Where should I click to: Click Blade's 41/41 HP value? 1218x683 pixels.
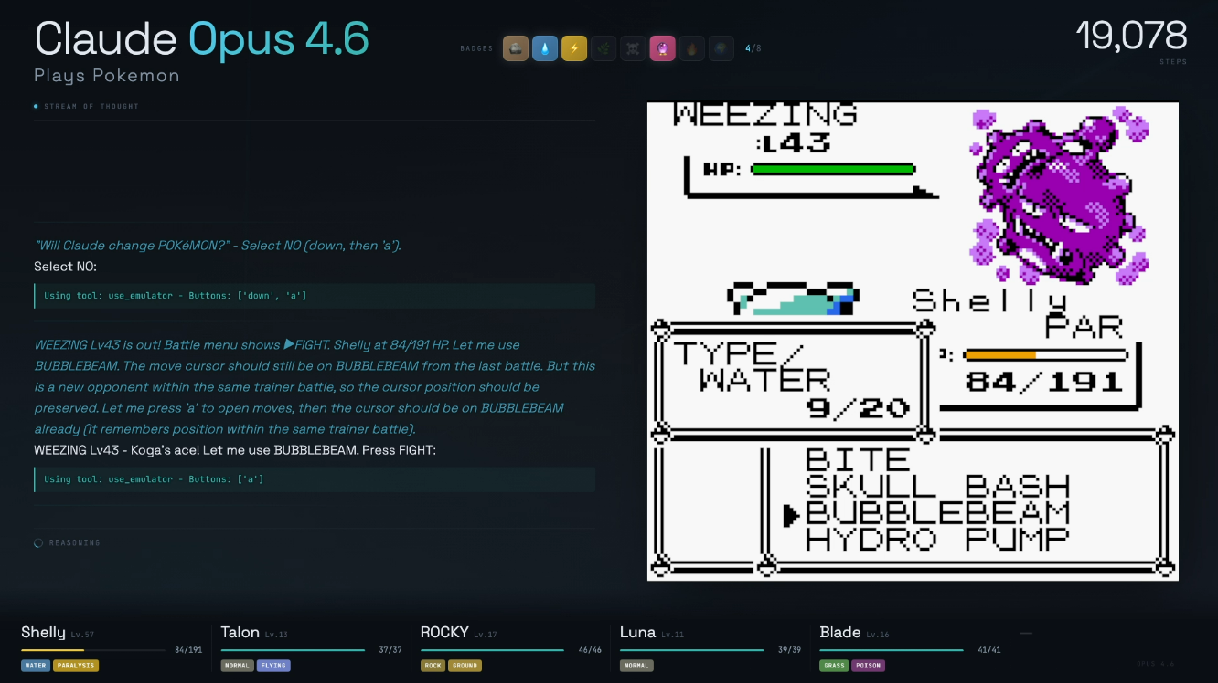989,650
